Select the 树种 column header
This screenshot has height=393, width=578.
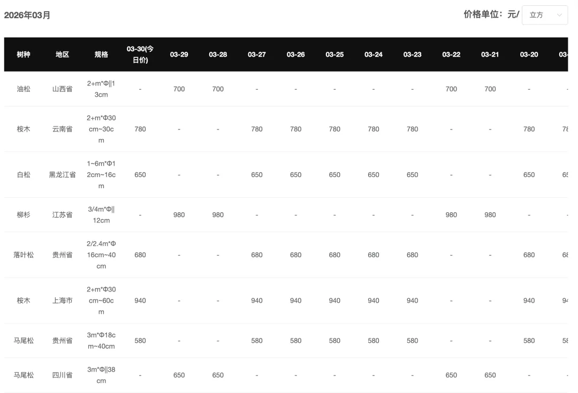point(24,55)
